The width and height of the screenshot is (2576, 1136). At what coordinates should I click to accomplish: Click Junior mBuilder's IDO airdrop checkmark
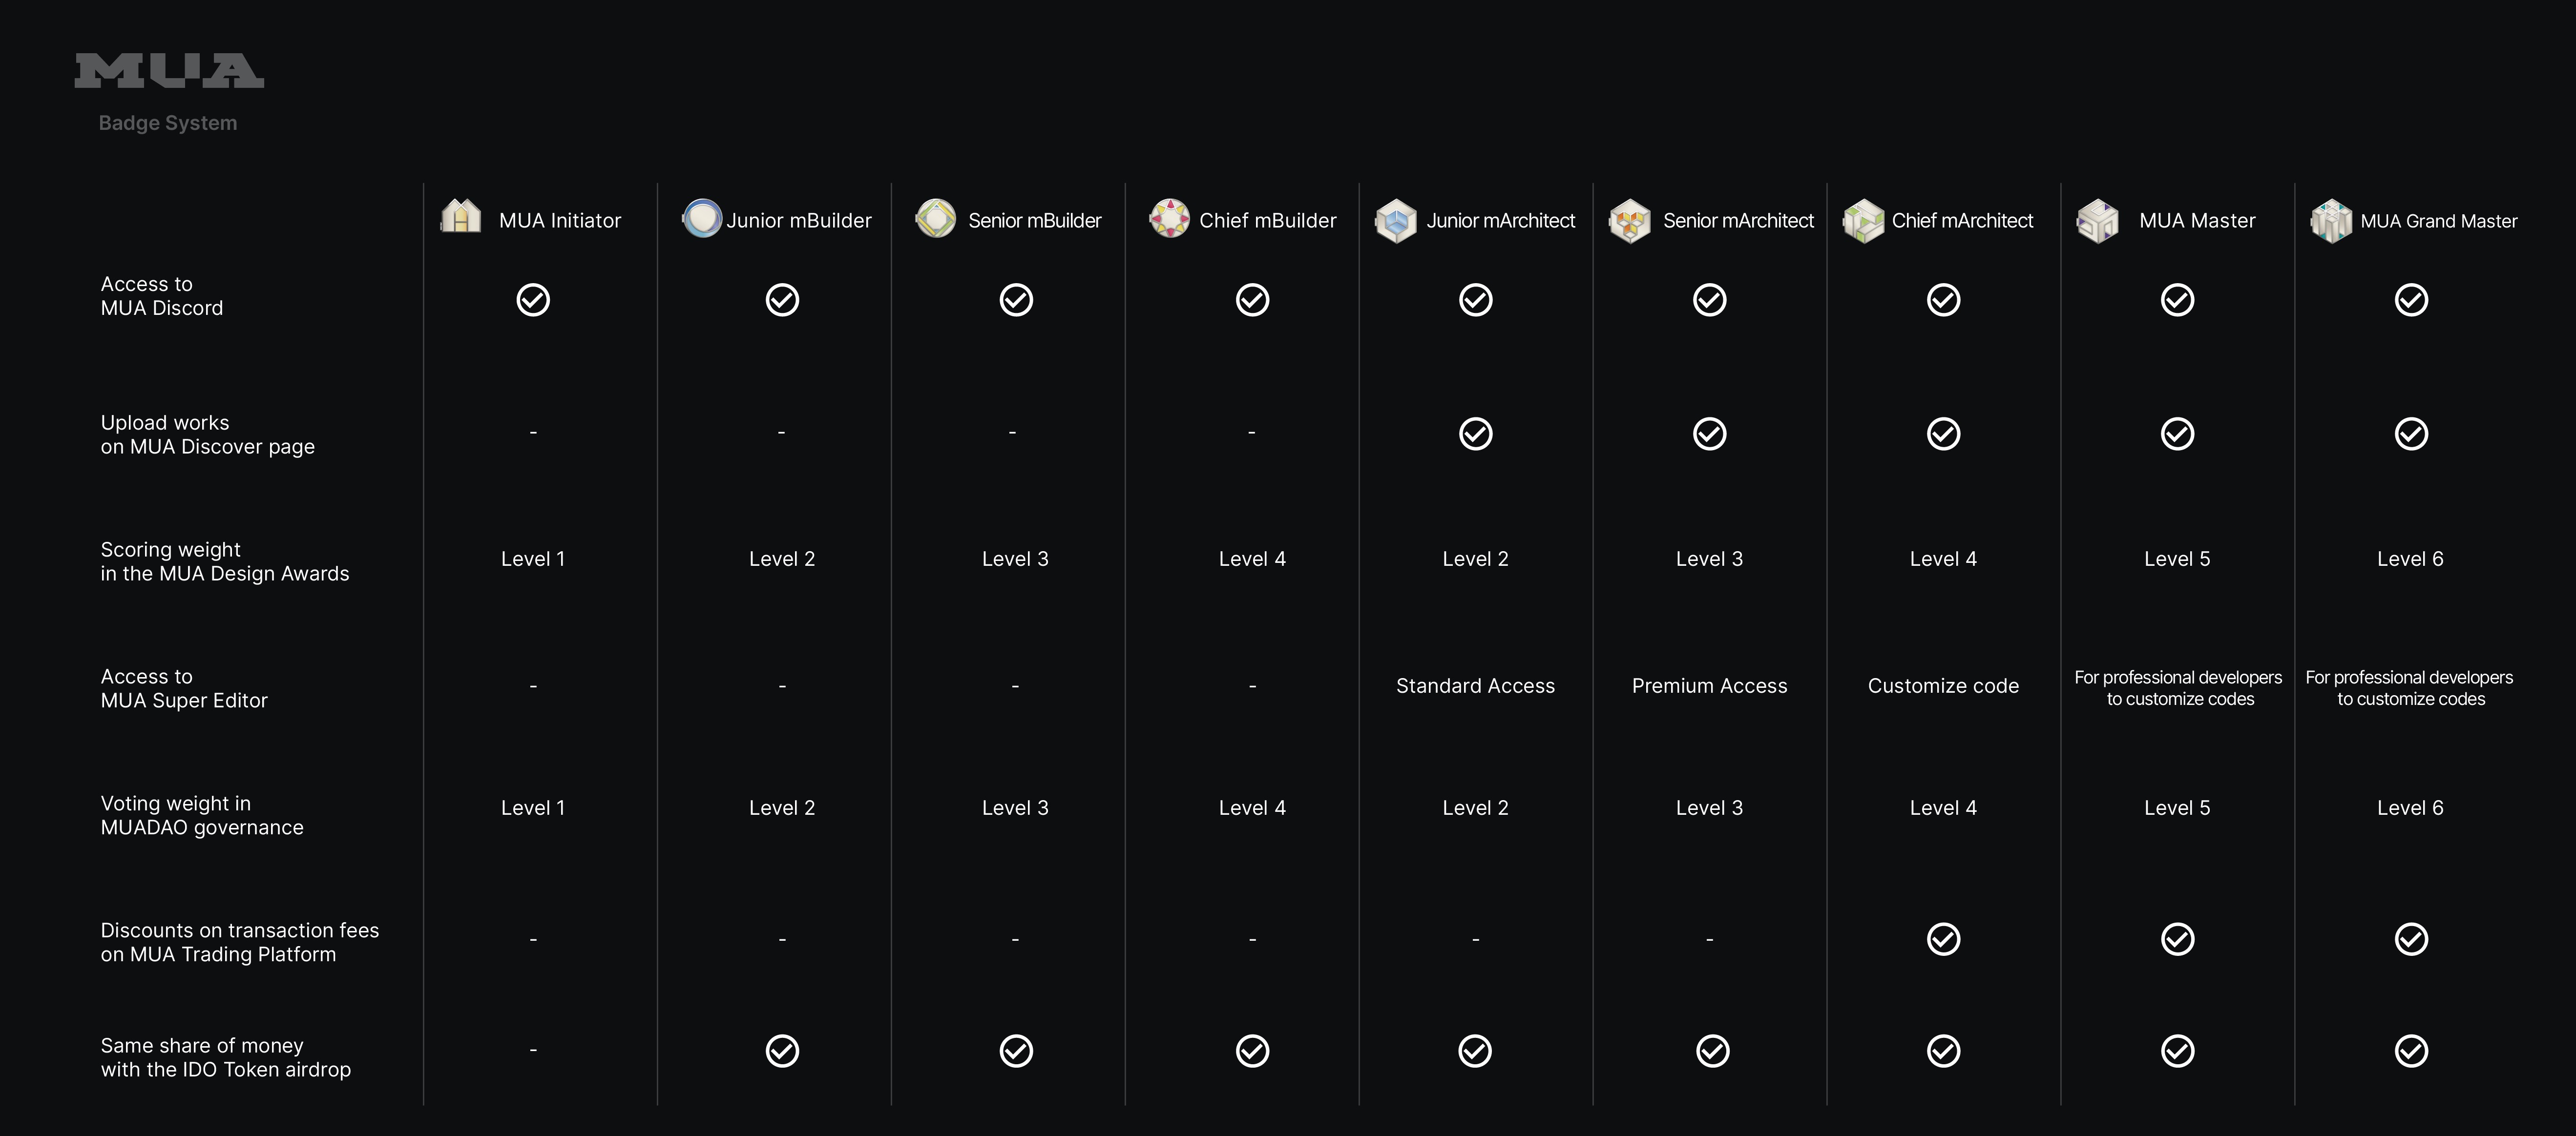pyautogui.click(x=782, y=1051)
